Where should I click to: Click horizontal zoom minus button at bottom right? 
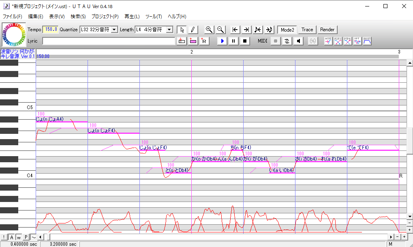pyautogui.click(x=398, y=237)
